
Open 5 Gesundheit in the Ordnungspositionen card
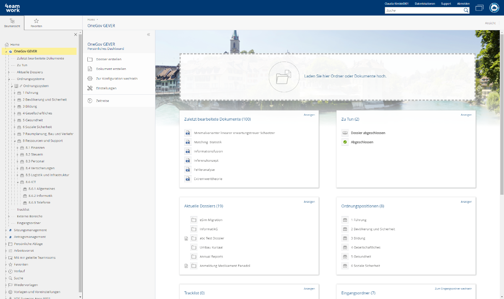tap(361, 257)
